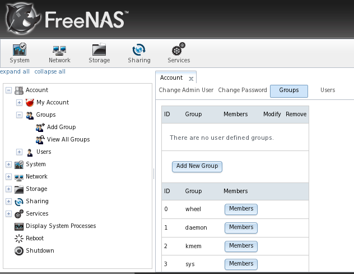Click the Reboot spinner icon
354x274 pixels.
pos(19,239)
